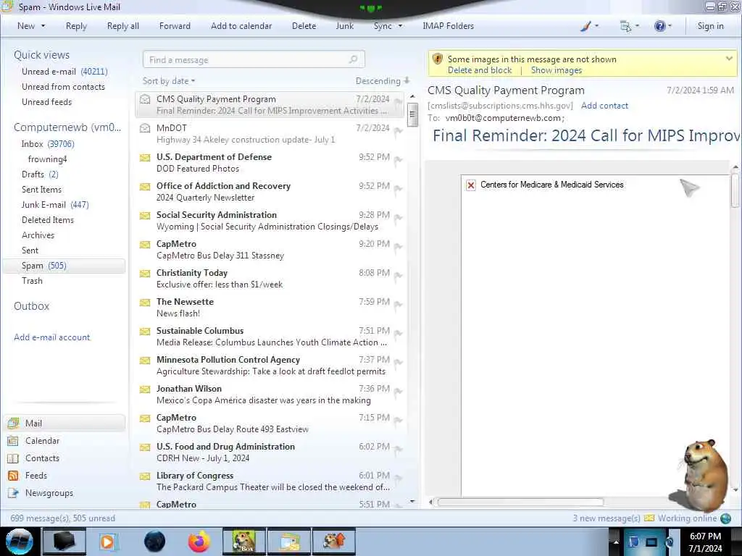The width and height of the screenshot is (742, 556).
Task: Click the unread envelope icon for Christianity Today
Action: 145,273
